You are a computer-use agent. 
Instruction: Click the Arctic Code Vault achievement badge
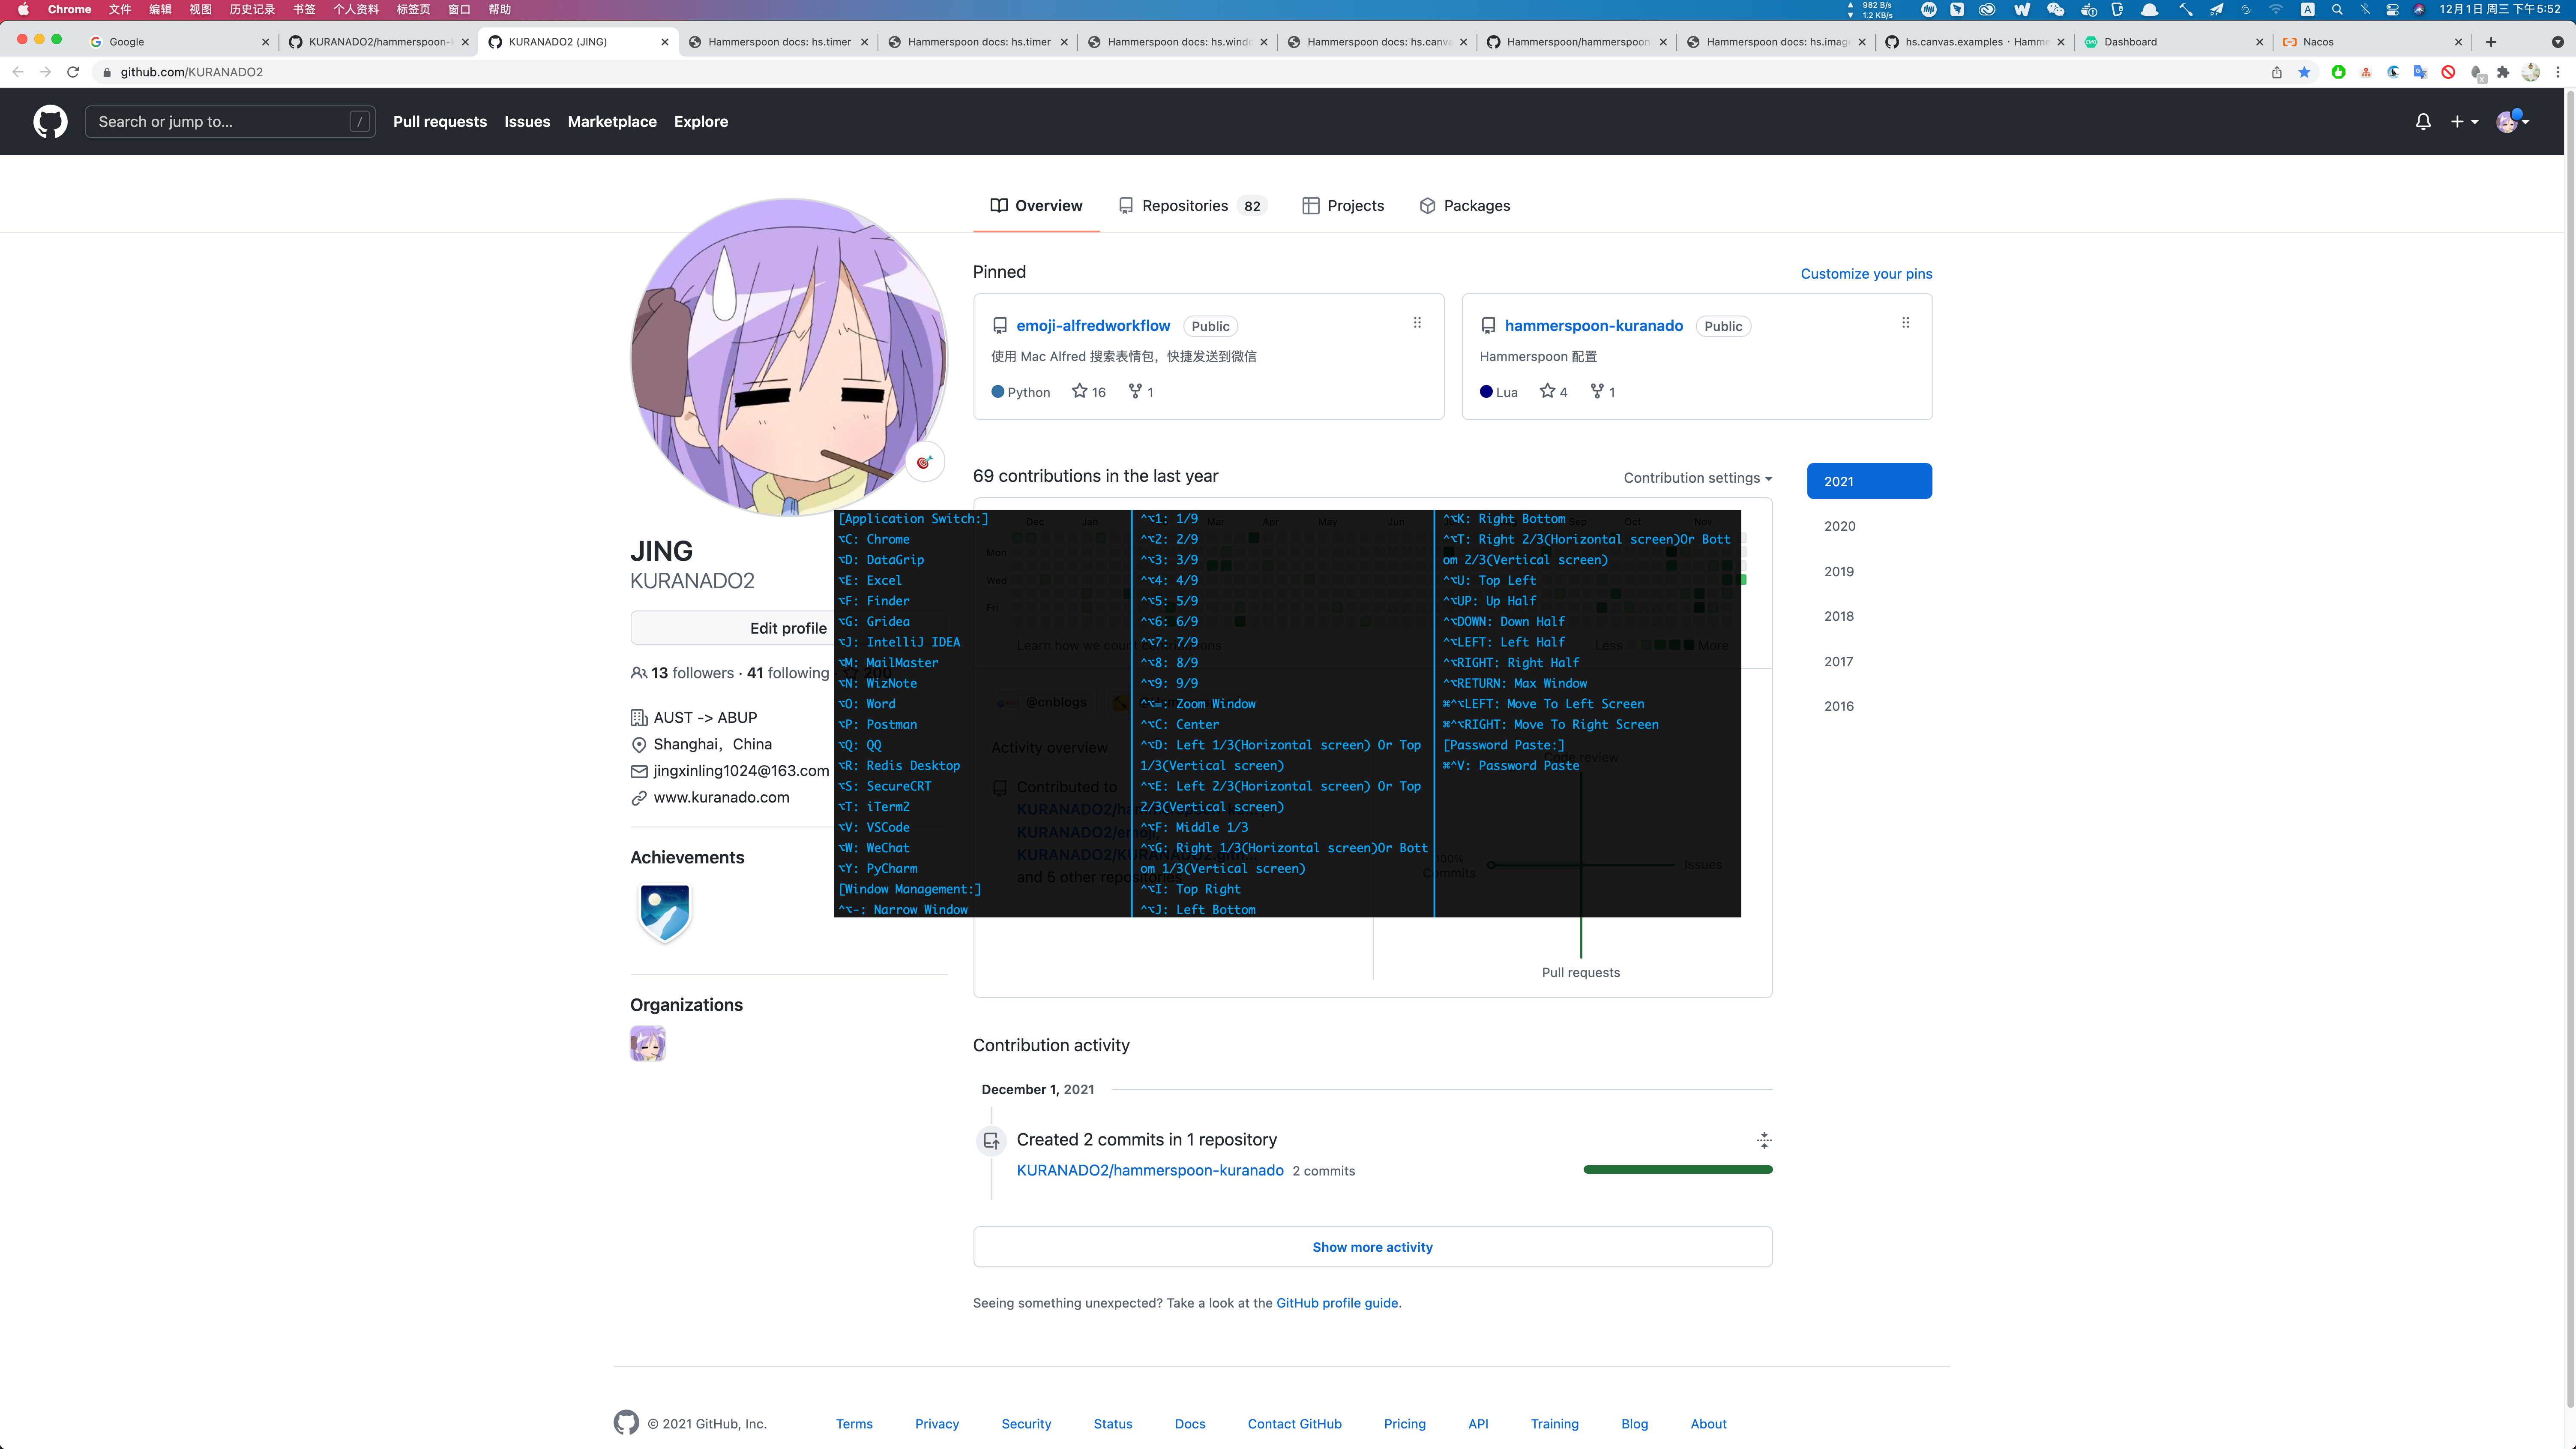(664, 912)
